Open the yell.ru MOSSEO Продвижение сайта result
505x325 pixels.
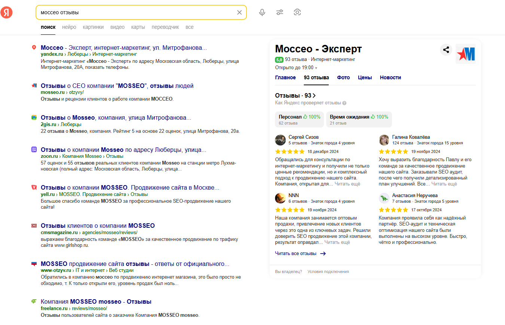130,187
